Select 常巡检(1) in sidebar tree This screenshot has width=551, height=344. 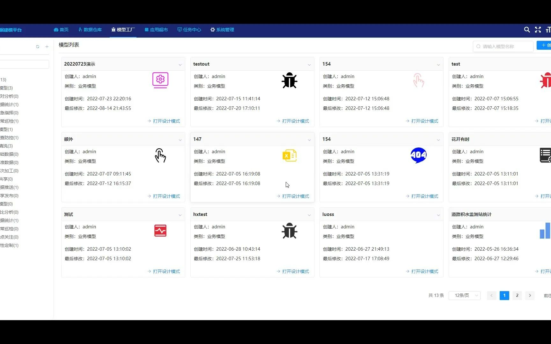[x=9, y=121]
